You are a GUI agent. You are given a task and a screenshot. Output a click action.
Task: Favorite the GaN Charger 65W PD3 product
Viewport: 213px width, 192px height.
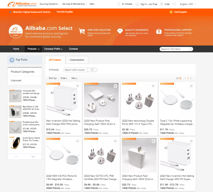click(x=78, y=86)
